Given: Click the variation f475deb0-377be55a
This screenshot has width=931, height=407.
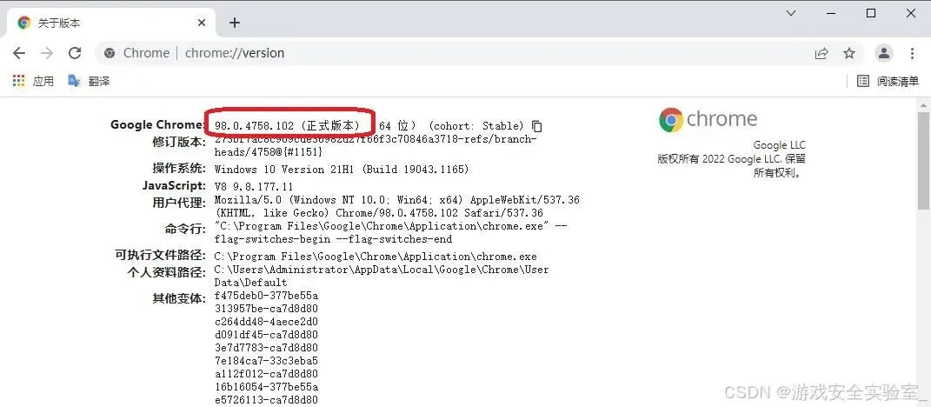Looking at the screenshot, I should coord(266,296).
